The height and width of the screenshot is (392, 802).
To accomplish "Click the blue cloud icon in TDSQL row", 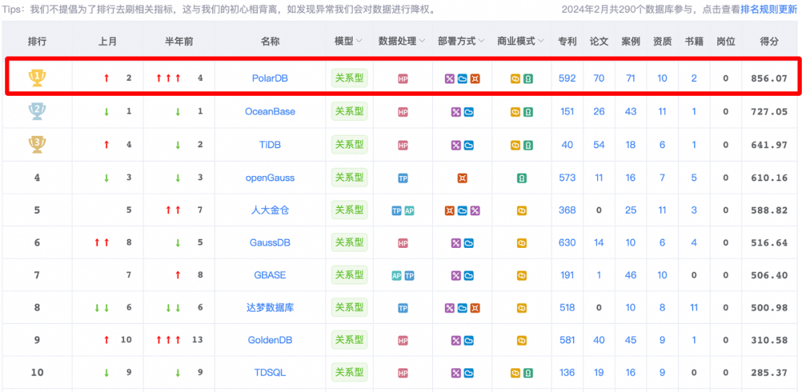I will point(469,373).
